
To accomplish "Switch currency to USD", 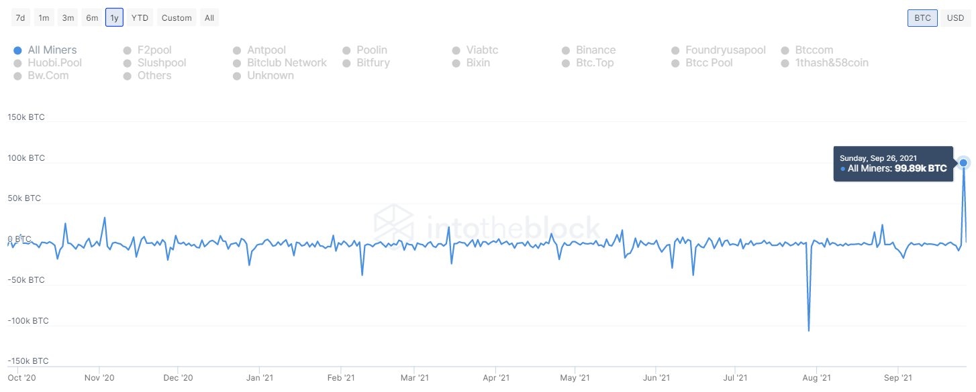I will click(955, 17).
